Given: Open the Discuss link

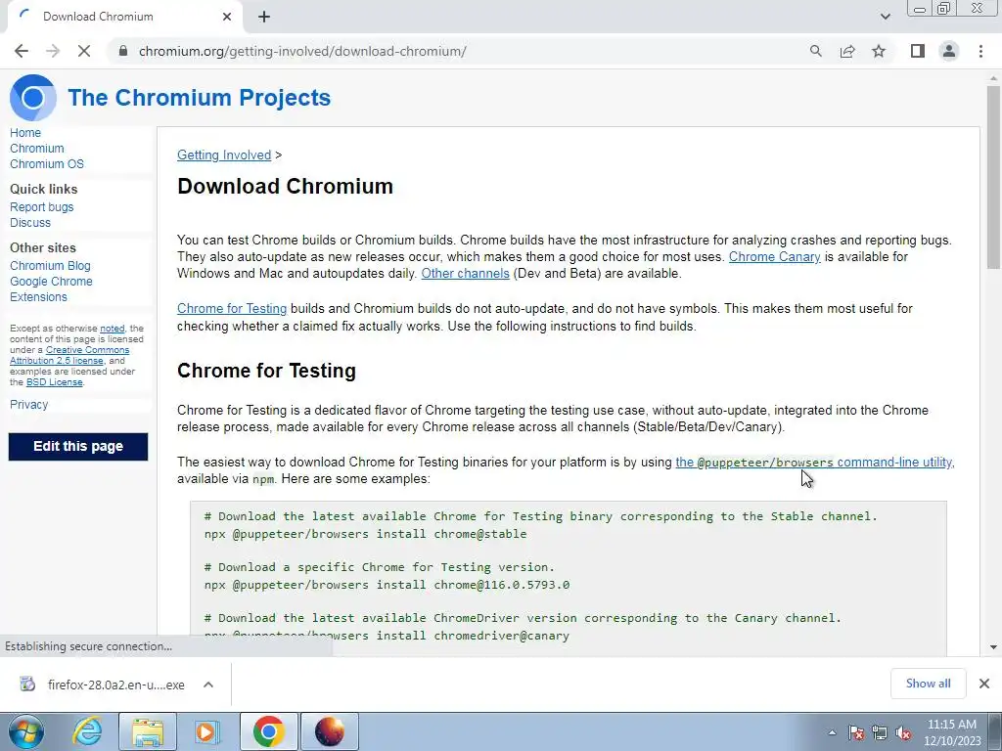Looking at the screenshot, I should click(30, 223).
